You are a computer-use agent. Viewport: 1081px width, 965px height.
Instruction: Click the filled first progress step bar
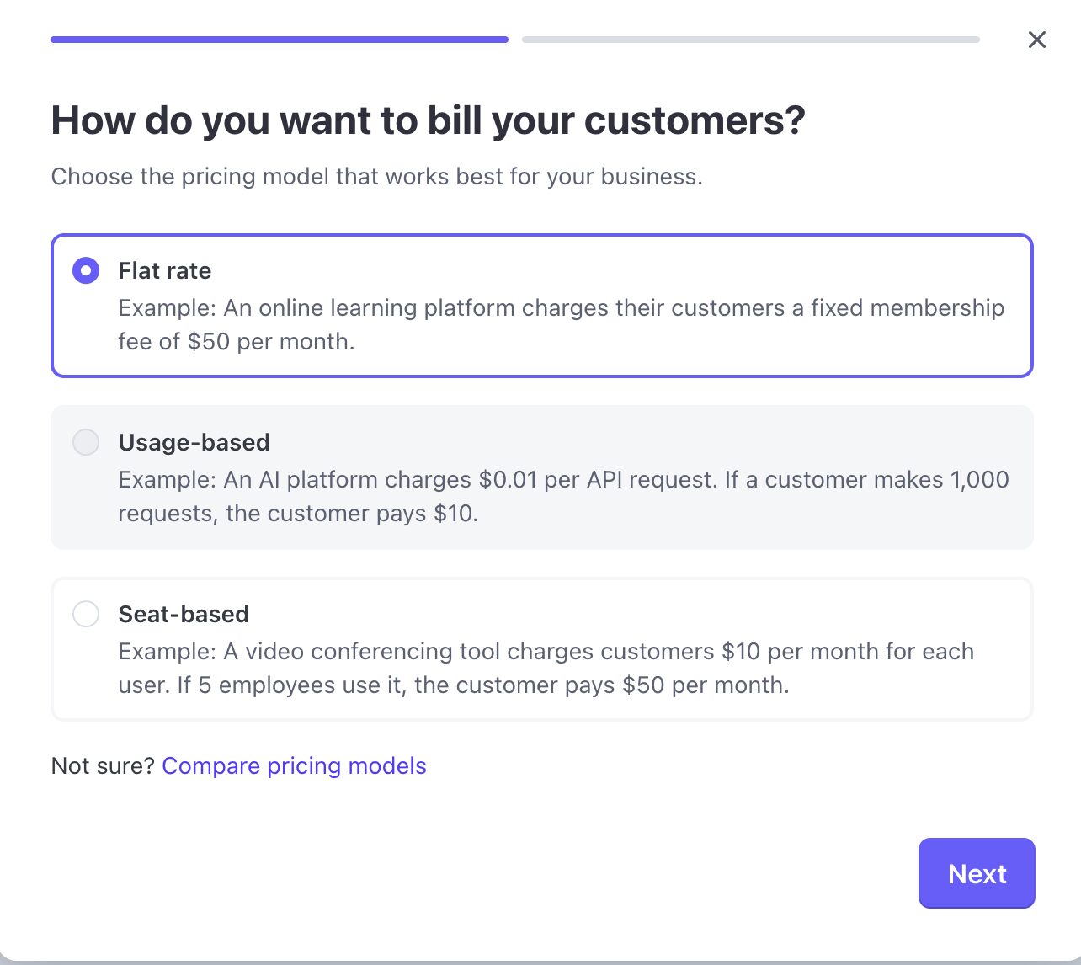[279, 40]
